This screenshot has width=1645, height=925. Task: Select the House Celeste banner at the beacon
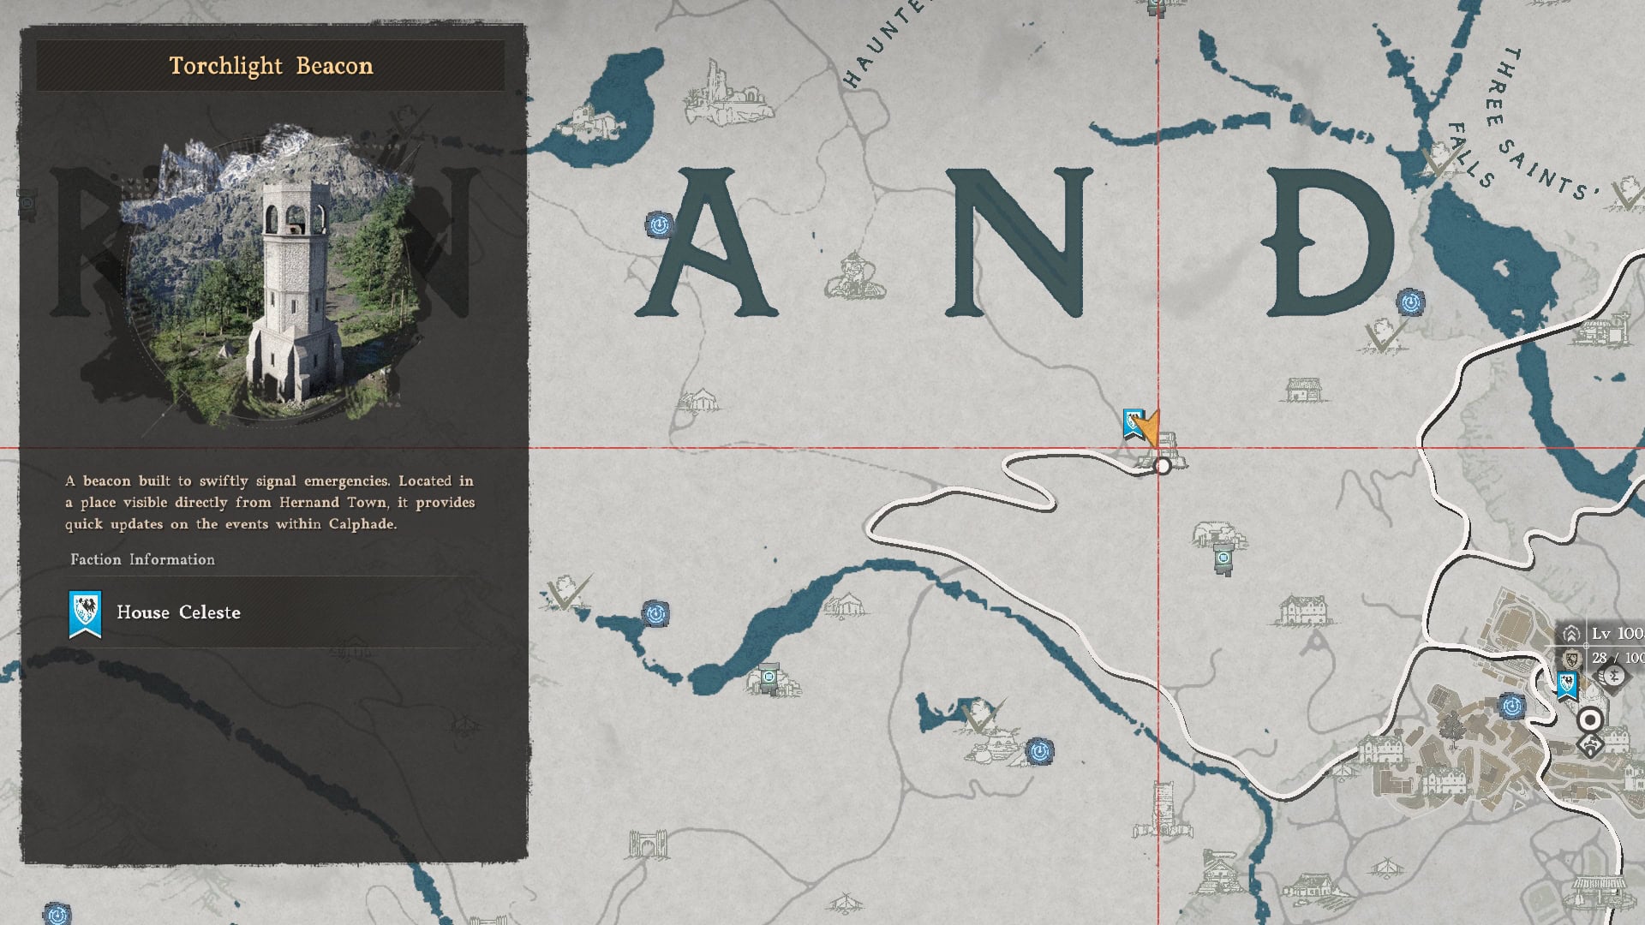click(x=1133, y=425)
